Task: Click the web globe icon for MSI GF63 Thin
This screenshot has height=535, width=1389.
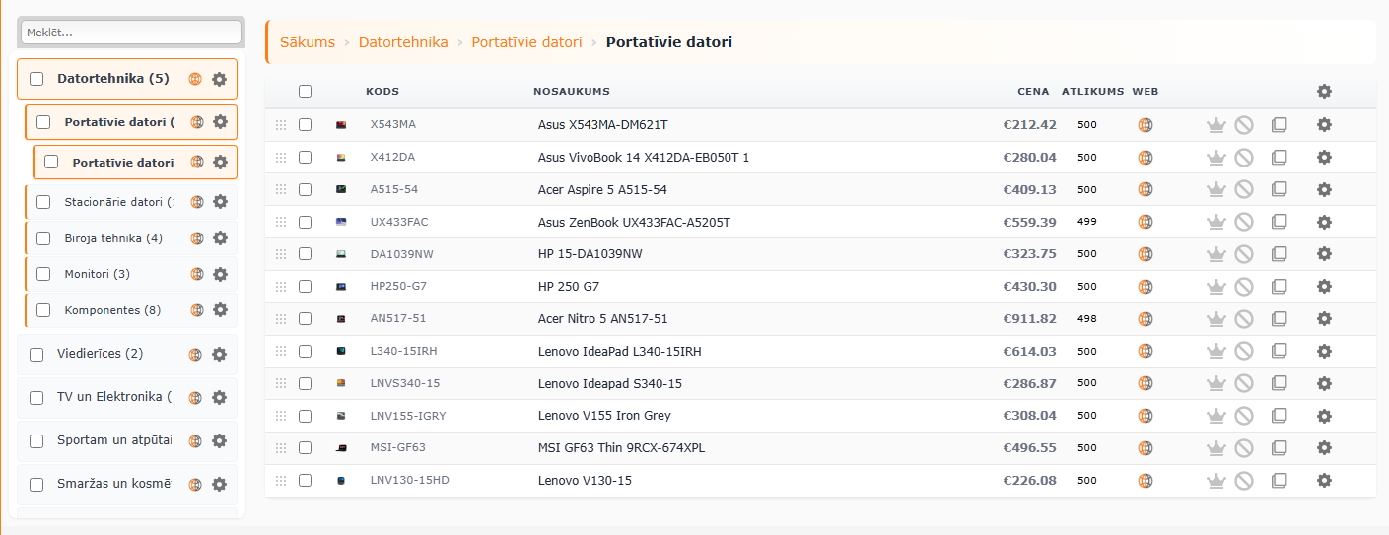Action: click(x=1145, y=448)
